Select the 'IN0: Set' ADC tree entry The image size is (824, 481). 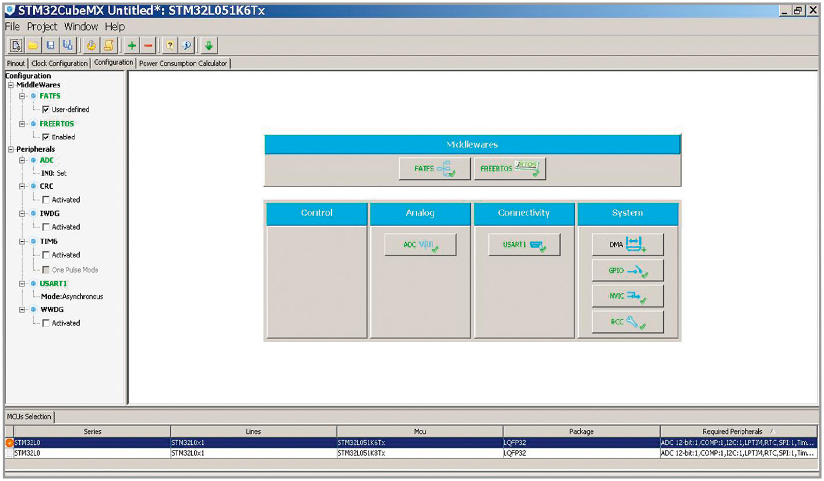(x=54, y=173)
